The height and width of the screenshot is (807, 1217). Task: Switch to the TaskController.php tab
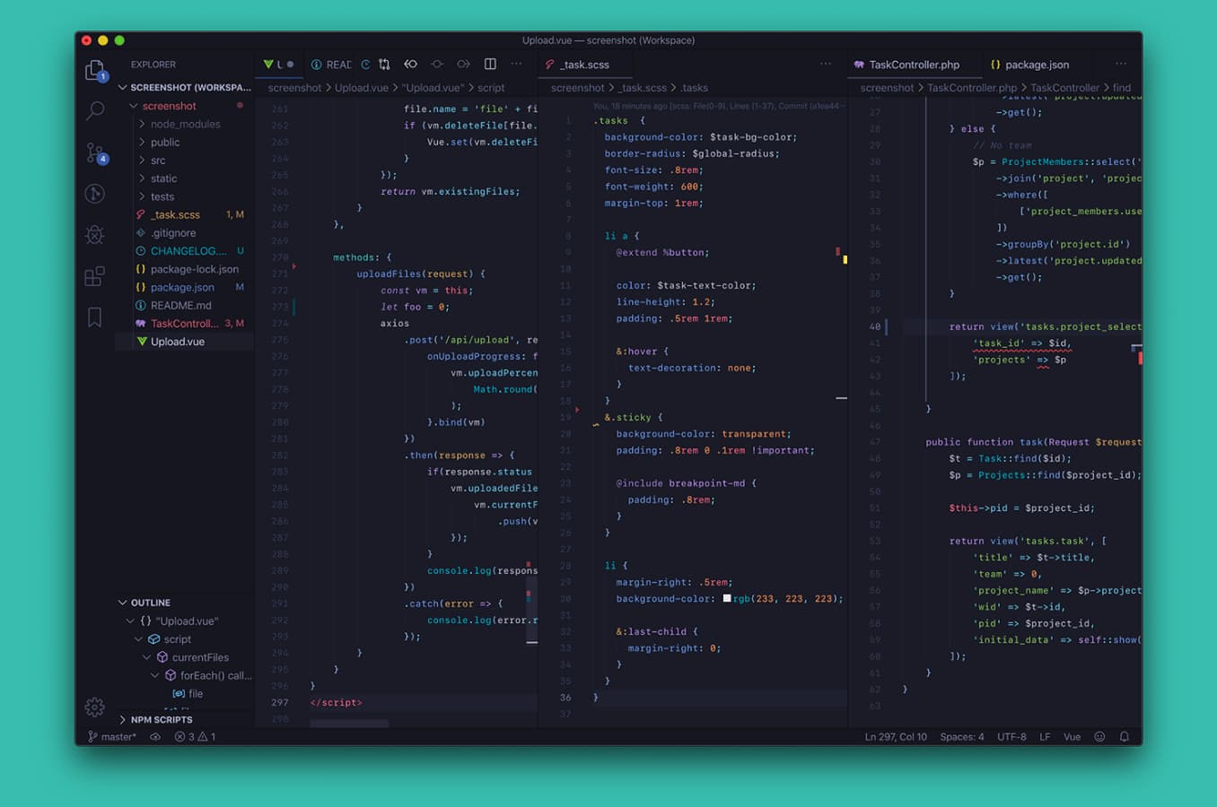coord(913,64)
